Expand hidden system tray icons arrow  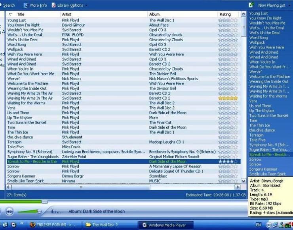pos(268,225)
